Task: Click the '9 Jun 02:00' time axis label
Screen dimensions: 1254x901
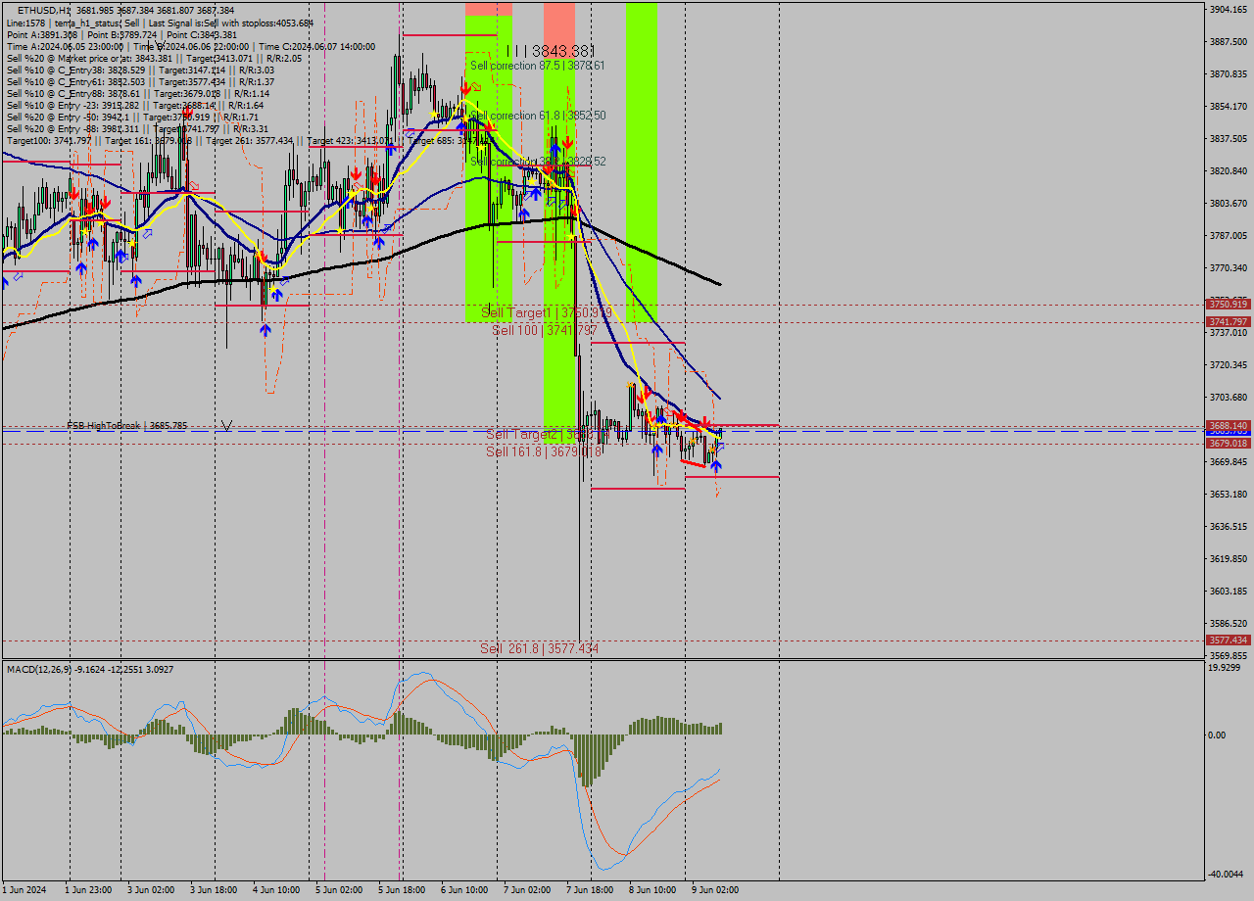Action: (x=714, y=890)
